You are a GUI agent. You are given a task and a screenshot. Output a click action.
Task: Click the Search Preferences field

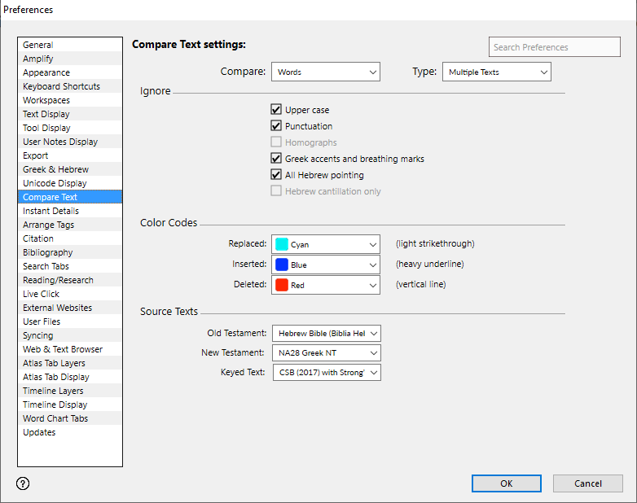554,47
